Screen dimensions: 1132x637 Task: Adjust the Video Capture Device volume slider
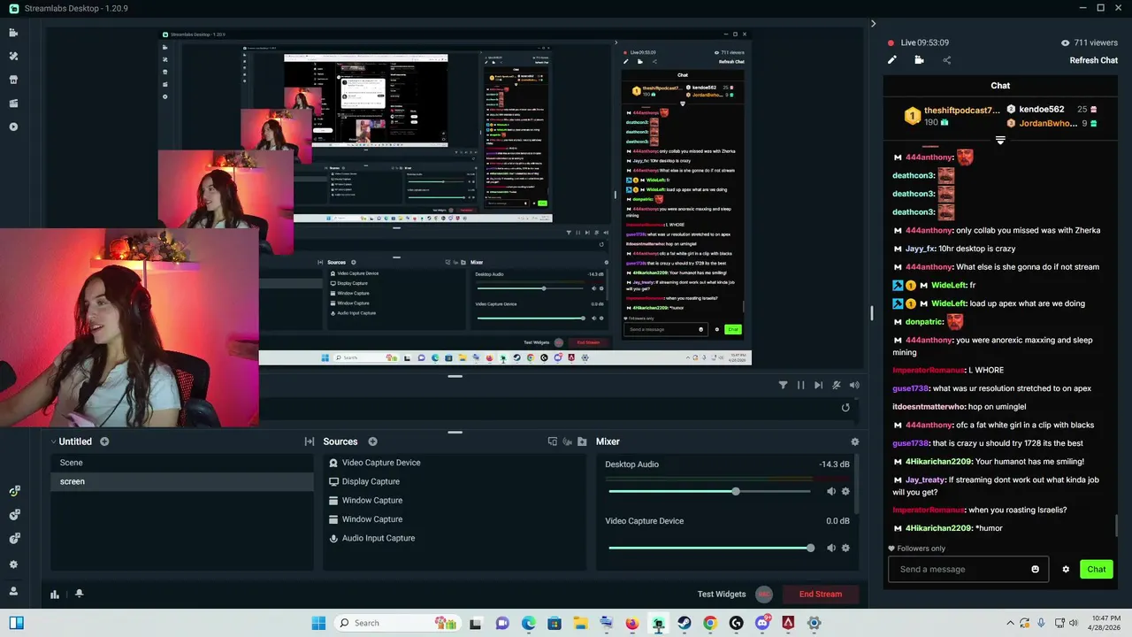coord(709,548)
